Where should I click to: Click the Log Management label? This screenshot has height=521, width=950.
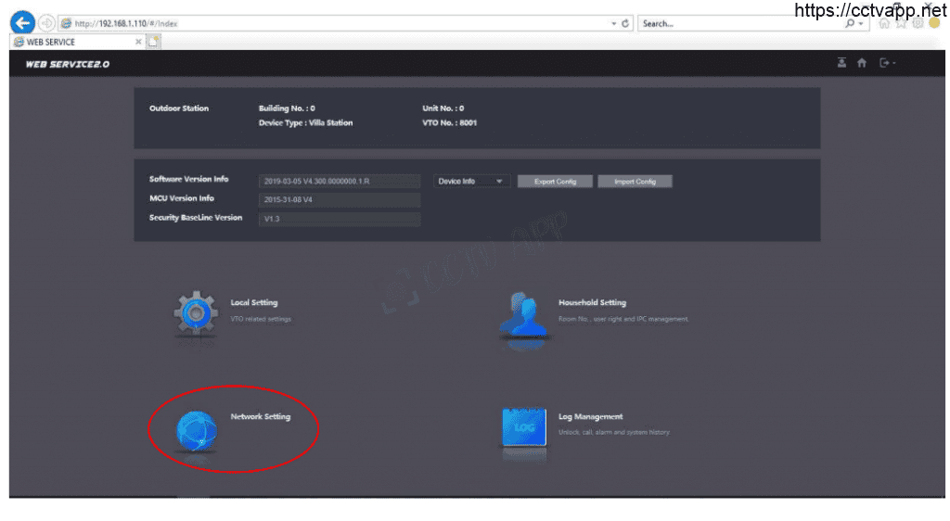click(590, 417)
